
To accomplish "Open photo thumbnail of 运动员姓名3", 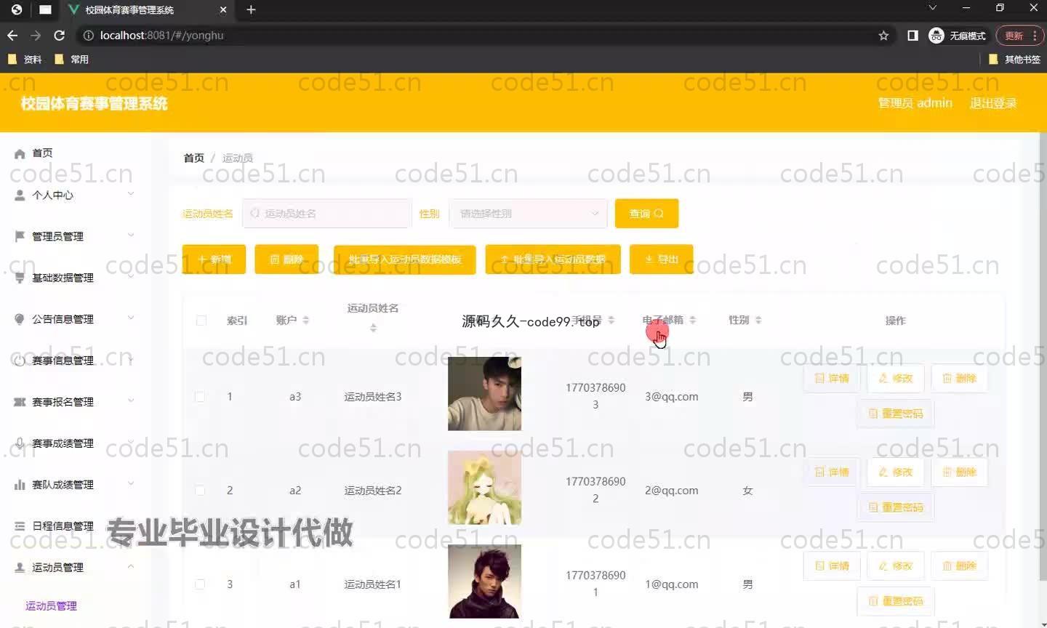I will point(484,394).
